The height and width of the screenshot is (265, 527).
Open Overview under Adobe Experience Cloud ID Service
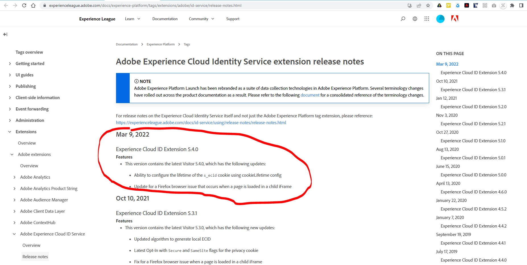click(31, 245)
